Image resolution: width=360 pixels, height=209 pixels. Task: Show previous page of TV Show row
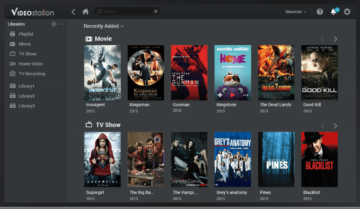pos(322,126)
